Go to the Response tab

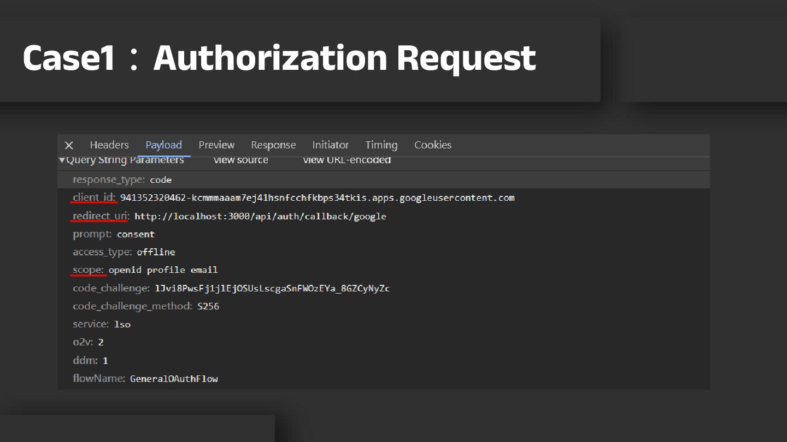coord(273,145)
